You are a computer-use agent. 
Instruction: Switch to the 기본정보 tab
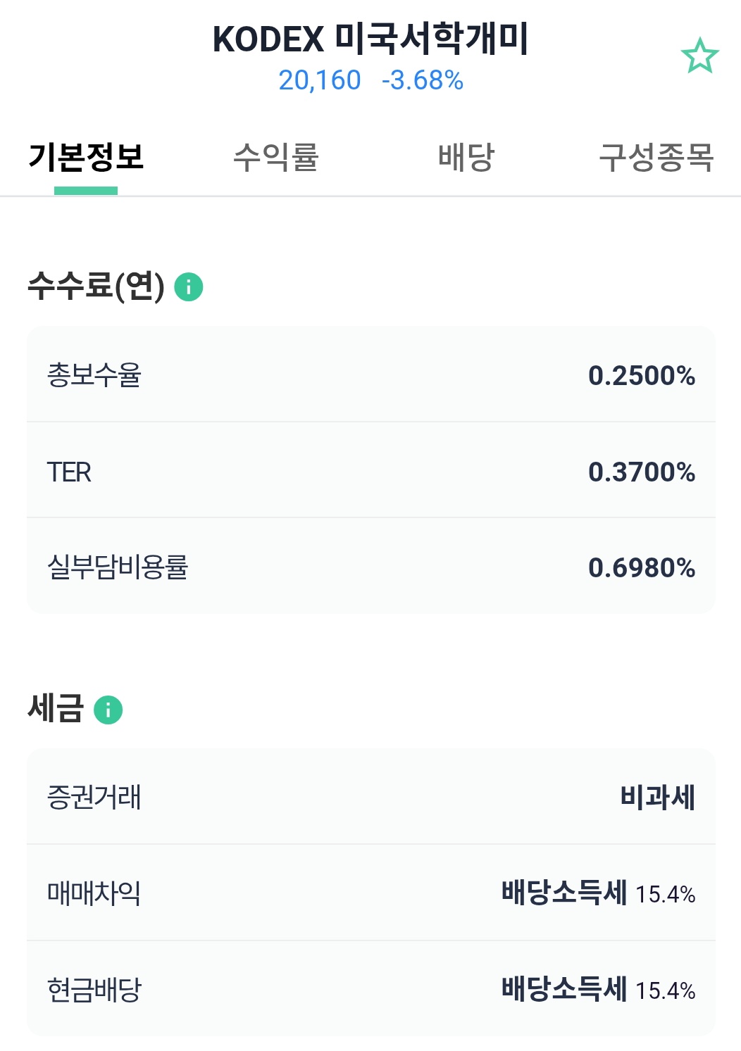pyautogui.click(x=86, y=157)
